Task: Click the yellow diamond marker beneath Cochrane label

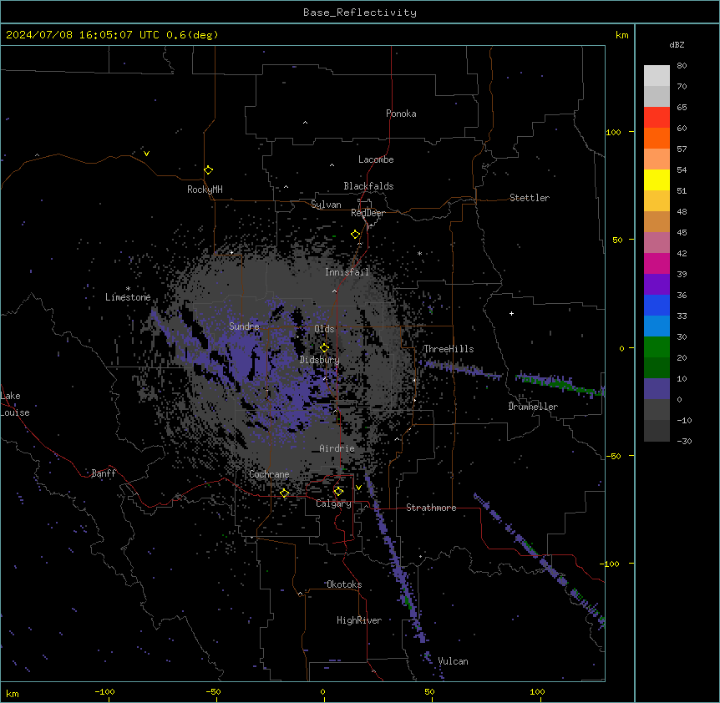Action: (284, 493)
